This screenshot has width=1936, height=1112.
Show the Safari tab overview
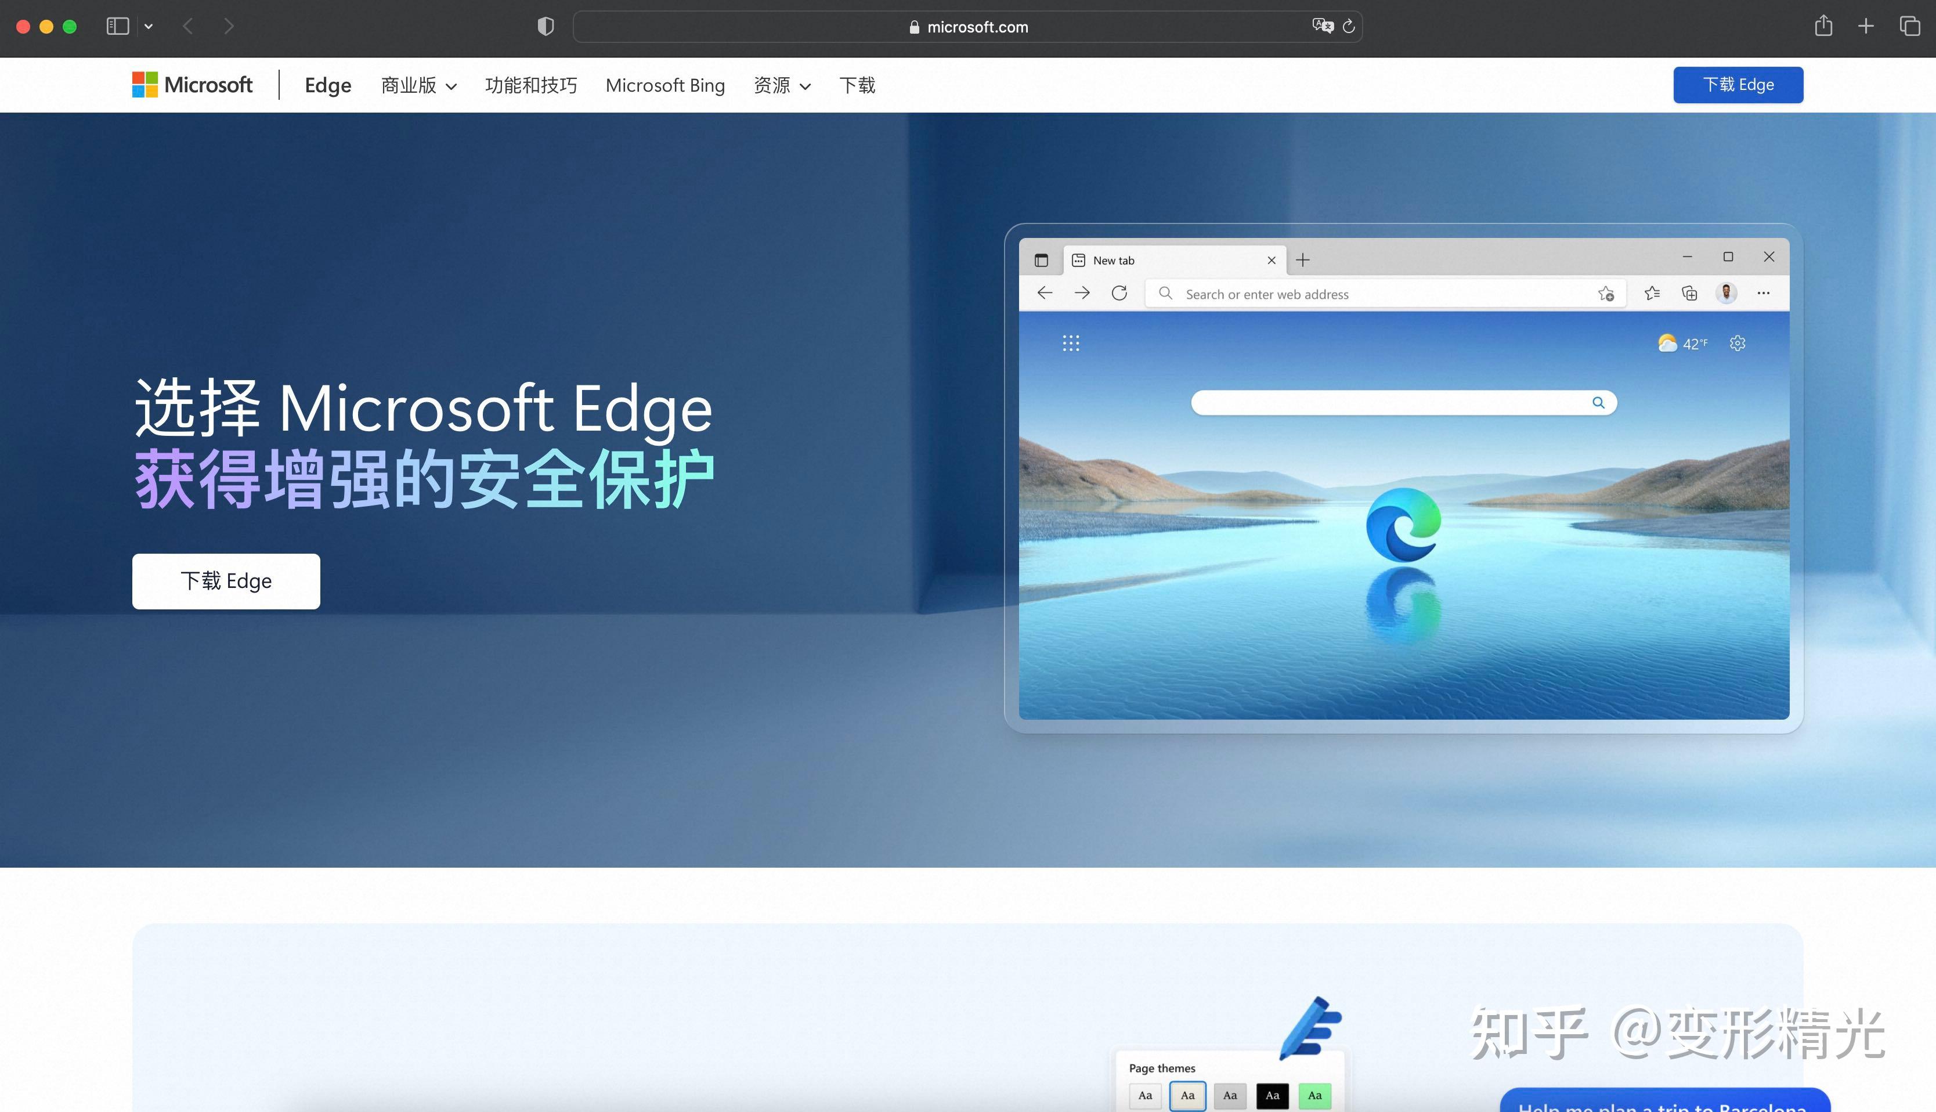(1910, 26)
